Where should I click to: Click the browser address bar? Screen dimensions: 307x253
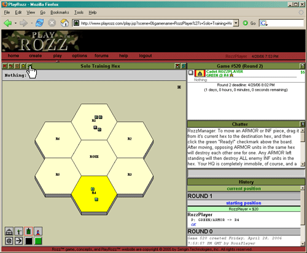coord(156,23)
